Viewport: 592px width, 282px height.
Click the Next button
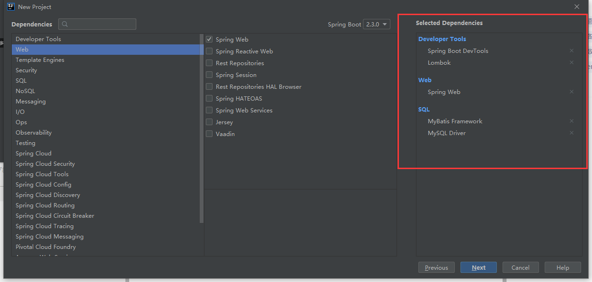478,267
